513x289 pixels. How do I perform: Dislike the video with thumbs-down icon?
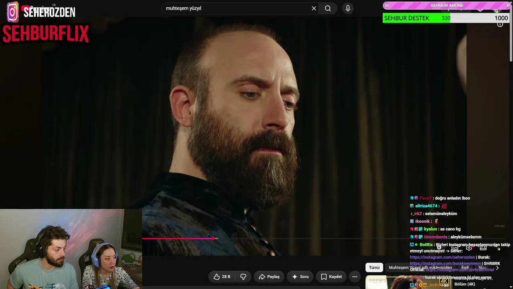[243, 277]
